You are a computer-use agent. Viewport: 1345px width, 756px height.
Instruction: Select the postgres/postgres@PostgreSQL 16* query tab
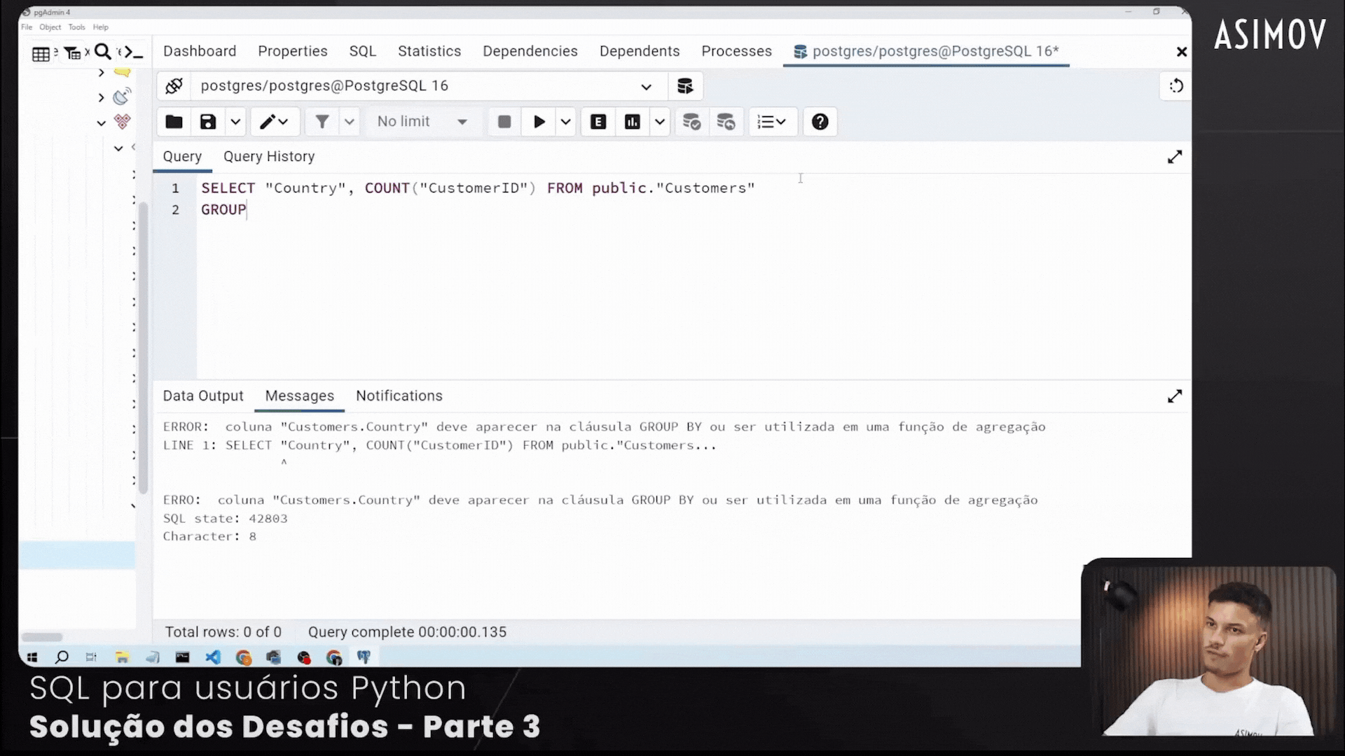[926, 51]
